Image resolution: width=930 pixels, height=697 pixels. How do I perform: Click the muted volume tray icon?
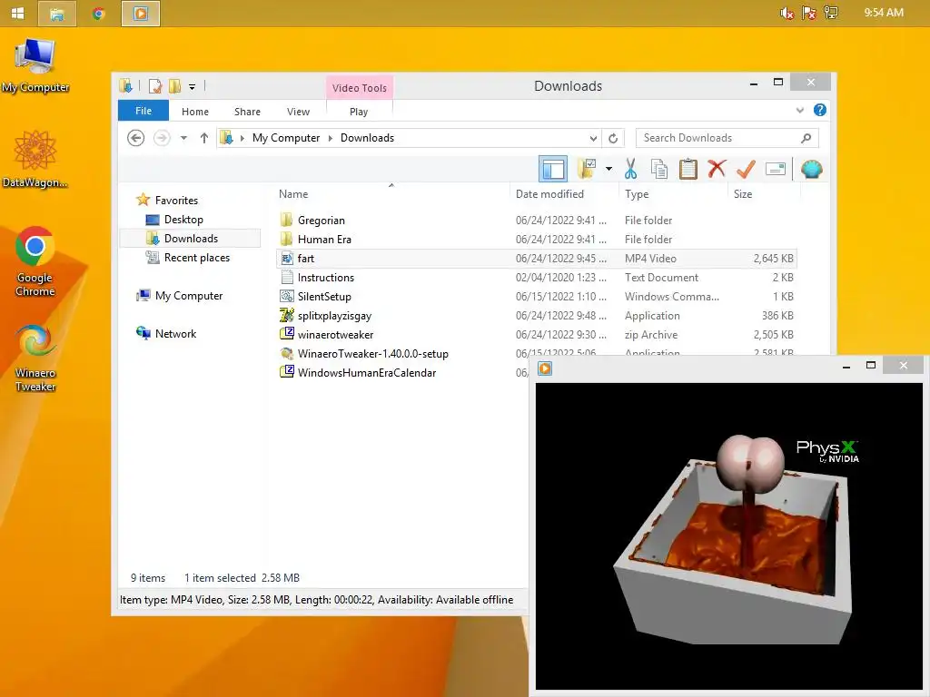[x=787, y=13]
